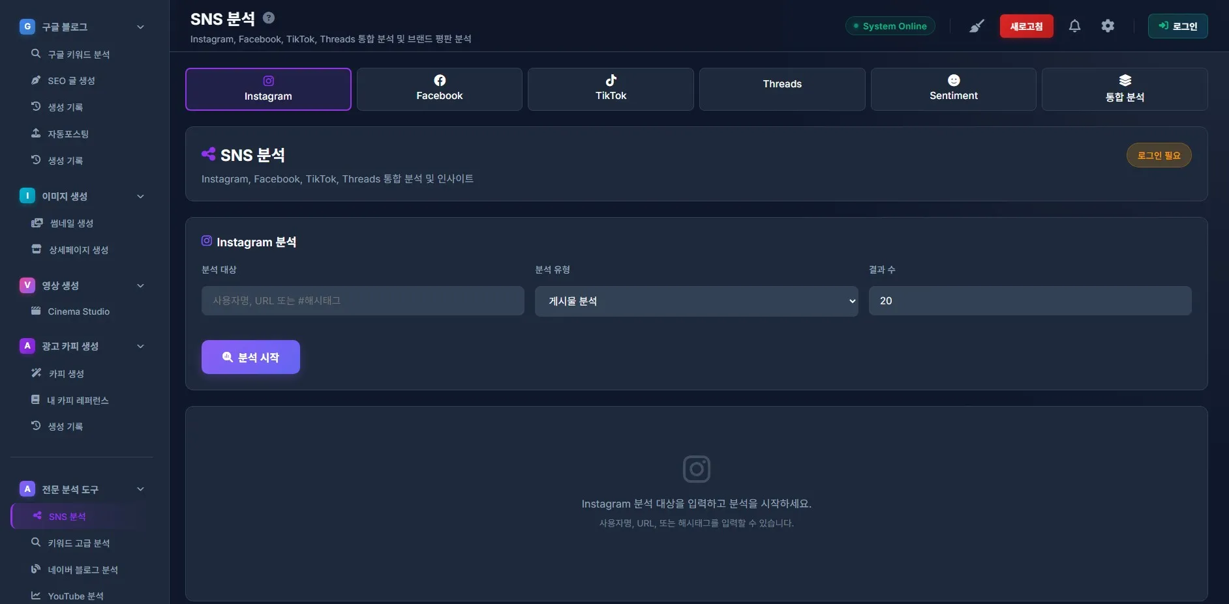1229x604 pixels.
Task: Click the 새로고침 refresh button
Action: pos(1026,26)
